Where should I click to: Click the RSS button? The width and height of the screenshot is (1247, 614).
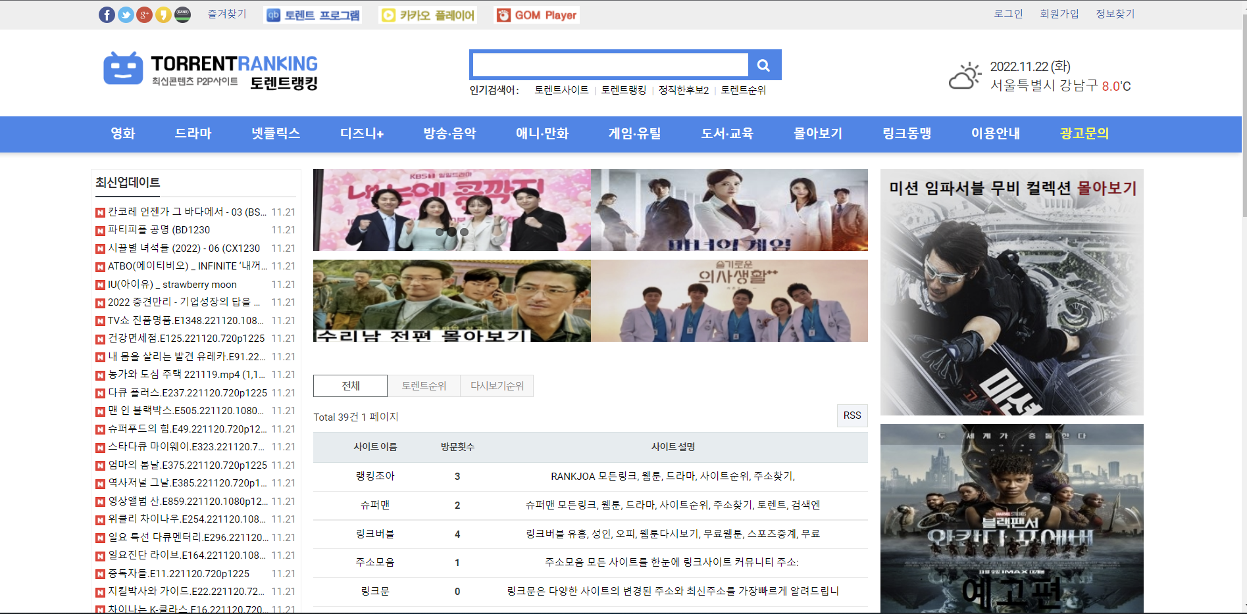pyautogui.click(x=852, y=415)
